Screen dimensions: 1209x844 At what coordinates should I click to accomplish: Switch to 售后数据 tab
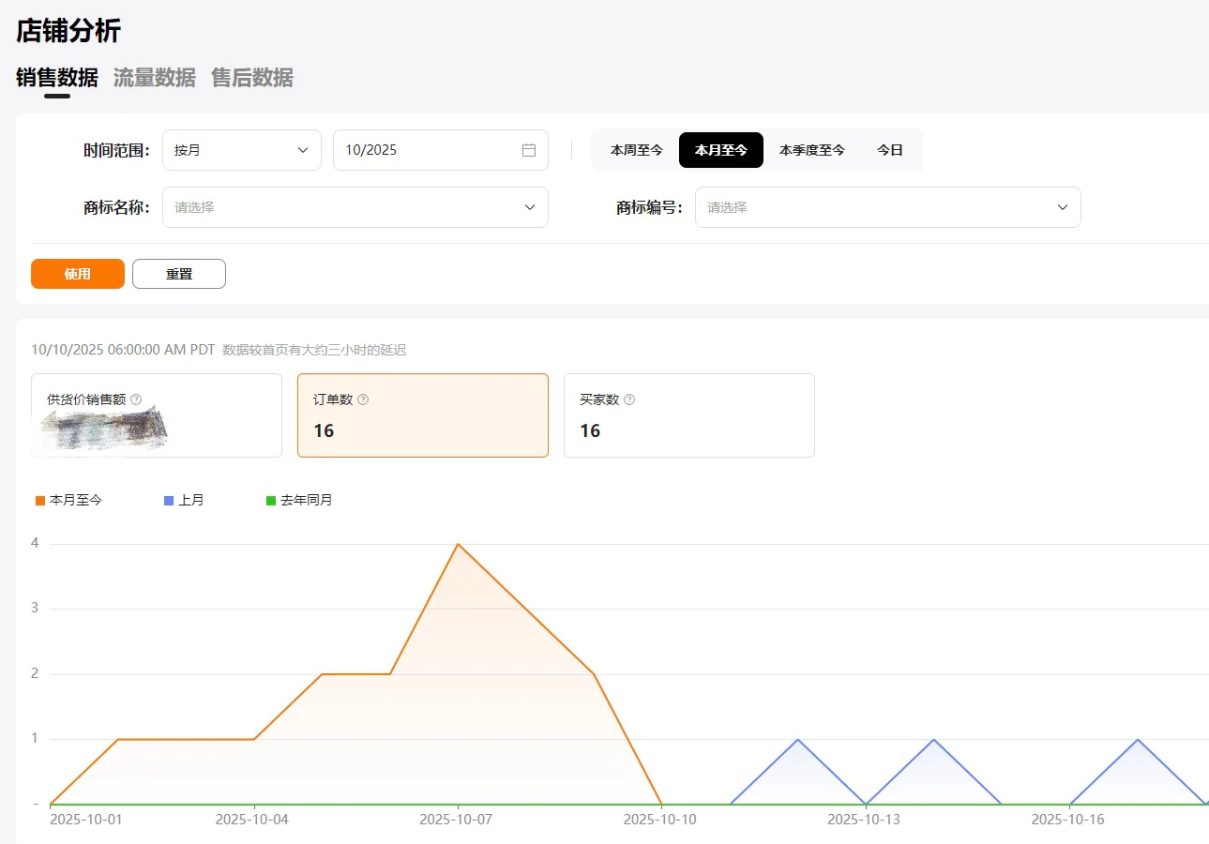click(252, 78)
